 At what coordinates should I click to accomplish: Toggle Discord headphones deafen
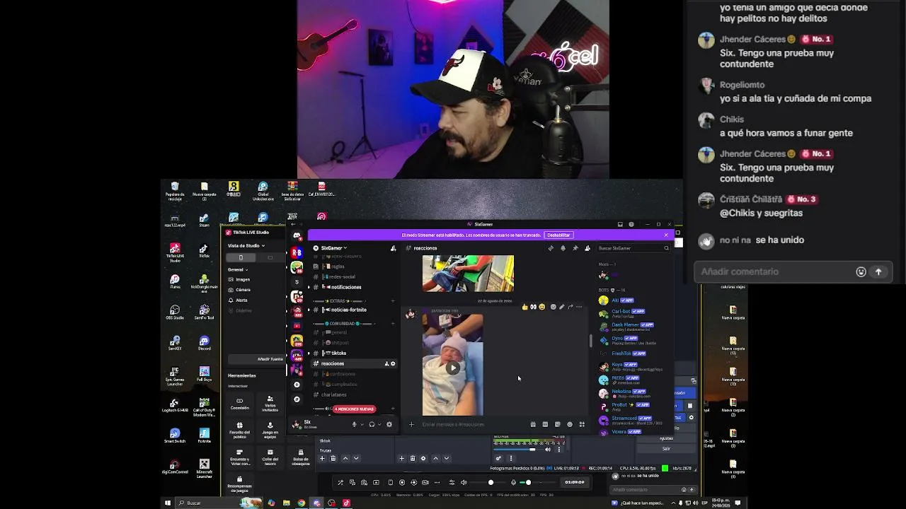(372, 424)
